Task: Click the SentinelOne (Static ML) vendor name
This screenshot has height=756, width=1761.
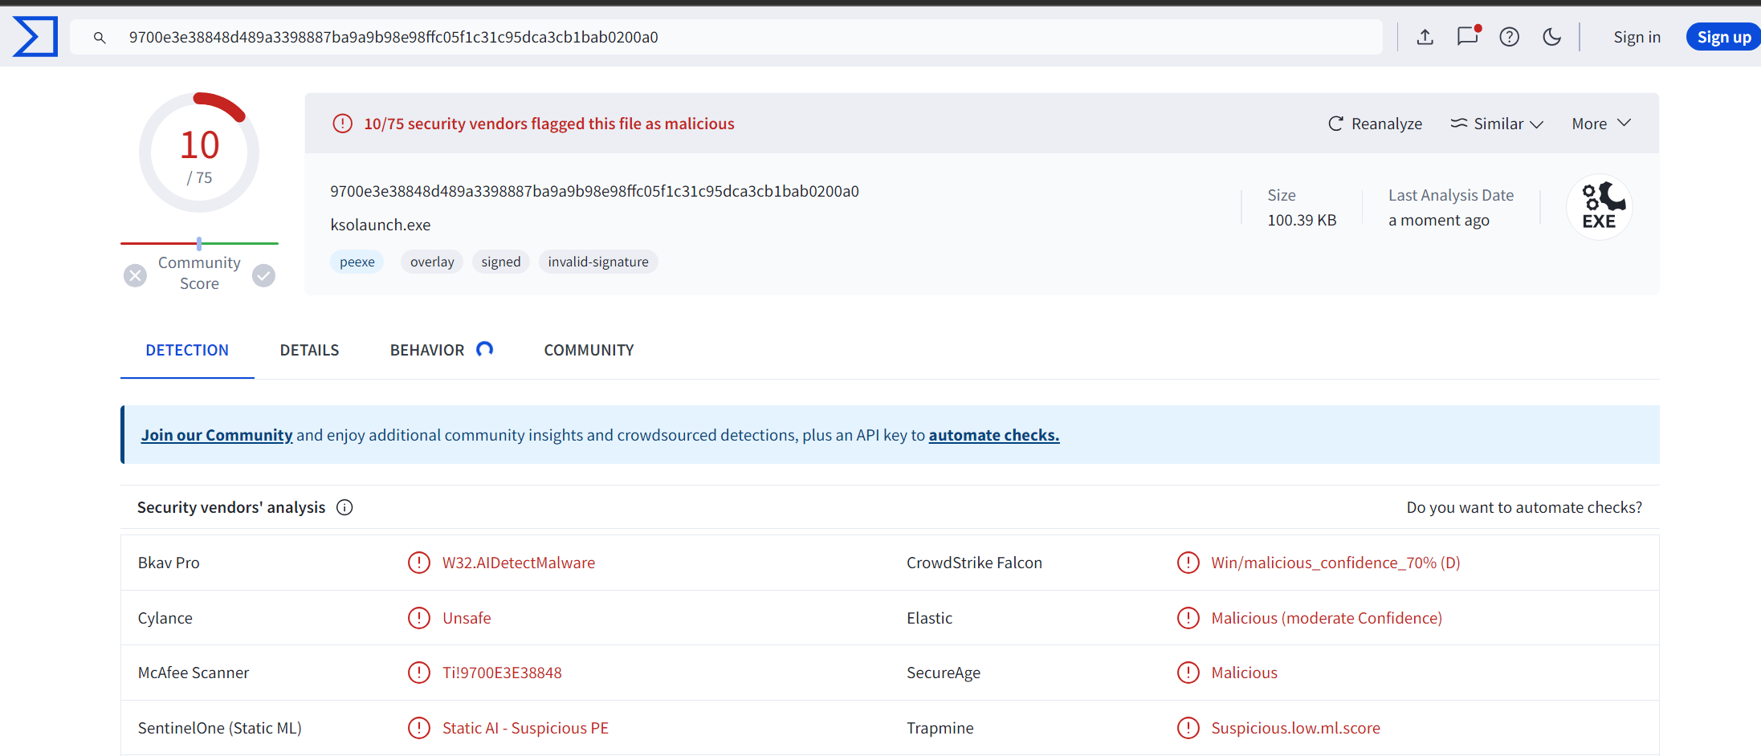Action: tap(219, 728)
